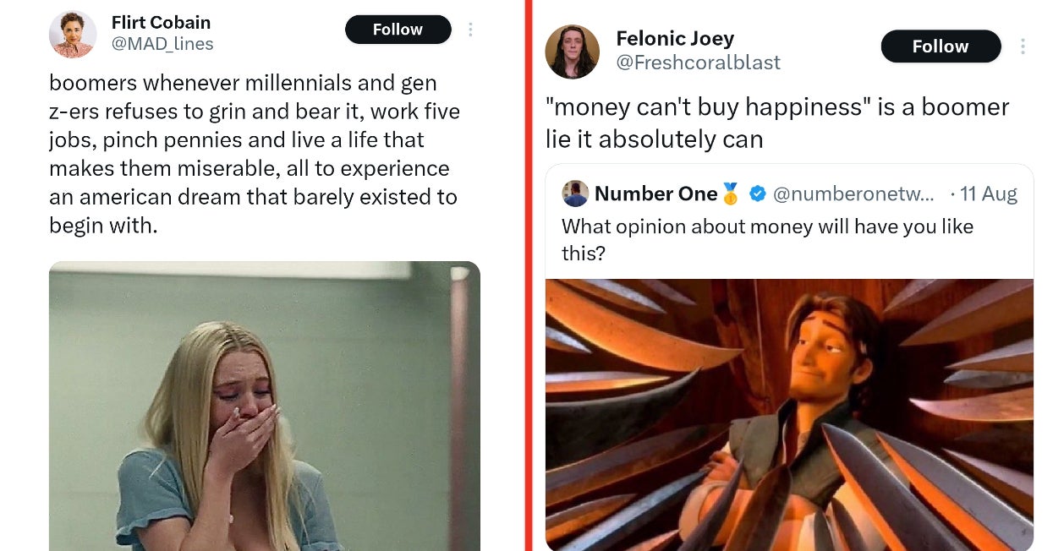
Task: Open Felonic Joey's profile avatar
Action: coord(572,52)
